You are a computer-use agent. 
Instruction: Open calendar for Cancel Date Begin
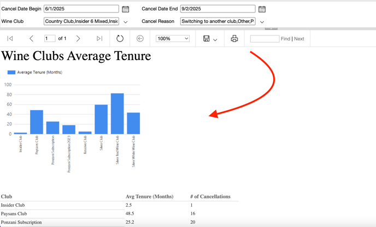pyautogui.click(x=126, y=9)
